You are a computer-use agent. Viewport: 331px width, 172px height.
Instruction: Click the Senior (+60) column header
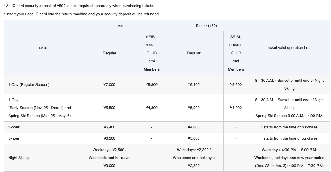click(206, 26)
